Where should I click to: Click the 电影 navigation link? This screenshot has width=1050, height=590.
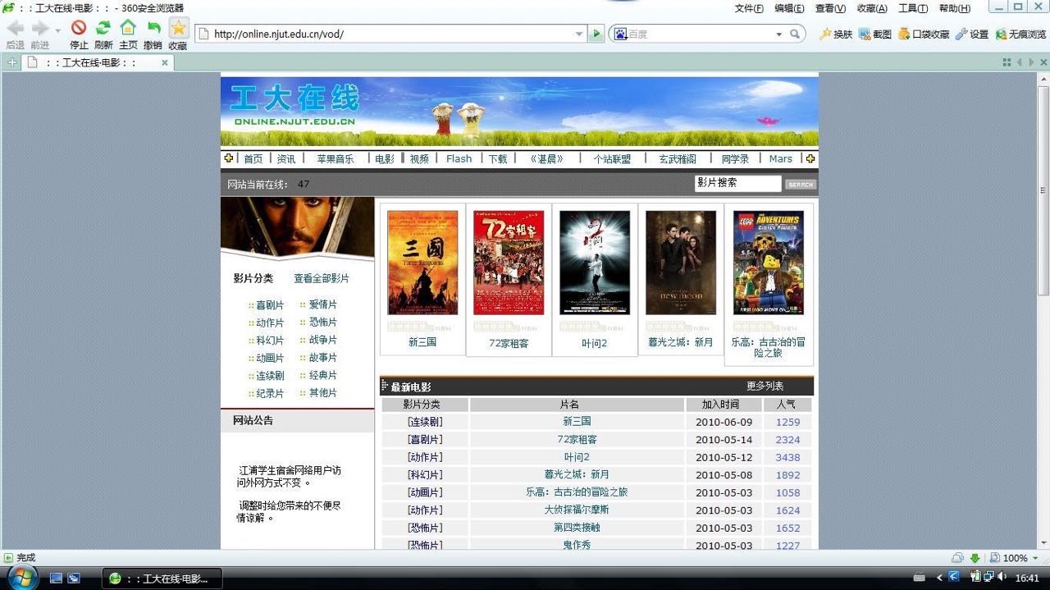(x=385, y=158)
